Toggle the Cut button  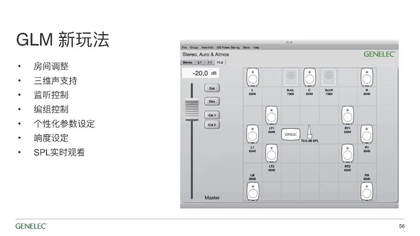click(212, 88)
